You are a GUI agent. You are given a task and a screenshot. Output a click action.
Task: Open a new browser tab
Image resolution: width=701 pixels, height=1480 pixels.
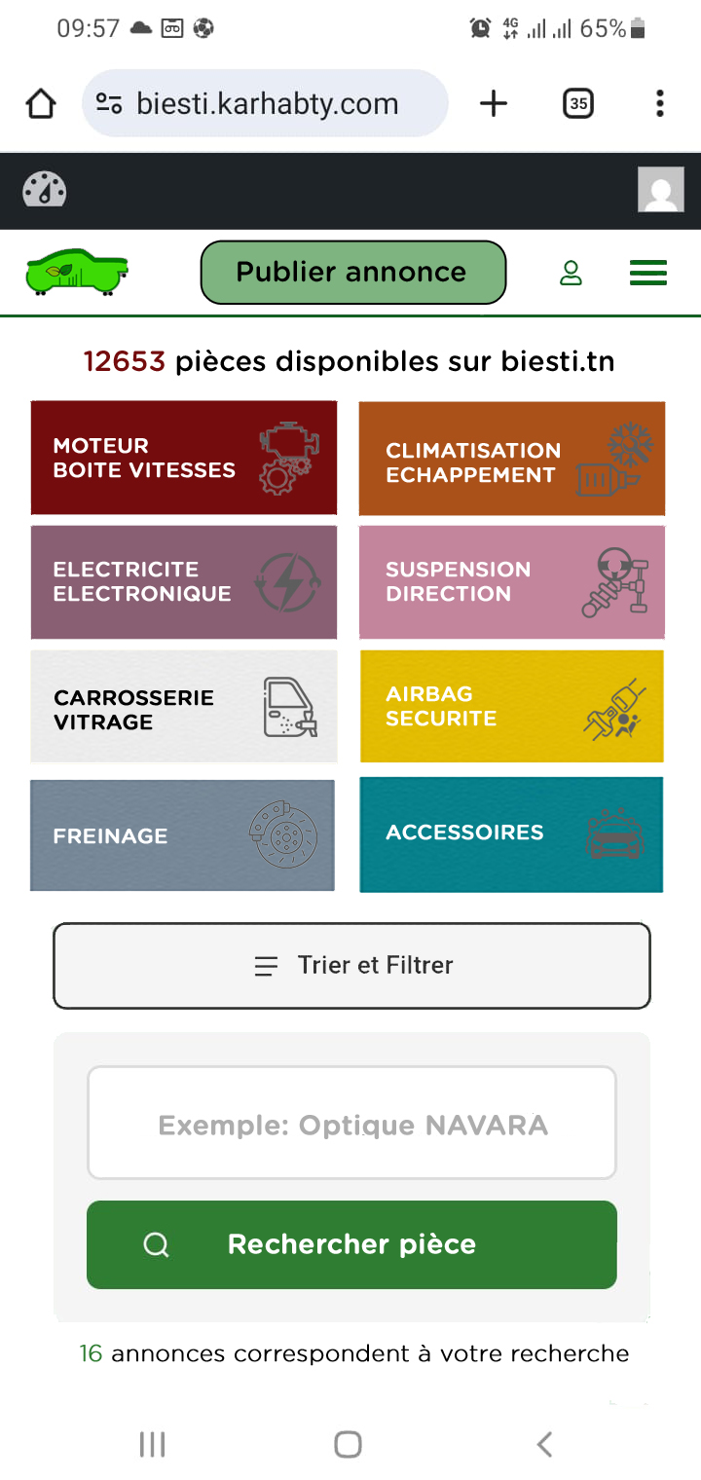pyautogui.click(x=494, y=103)
